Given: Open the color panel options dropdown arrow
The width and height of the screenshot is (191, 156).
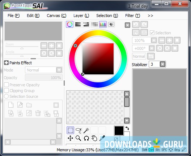Looking at the screenshot, I should [127, 25].
